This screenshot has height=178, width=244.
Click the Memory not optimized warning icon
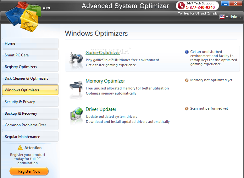click(186, 80)
